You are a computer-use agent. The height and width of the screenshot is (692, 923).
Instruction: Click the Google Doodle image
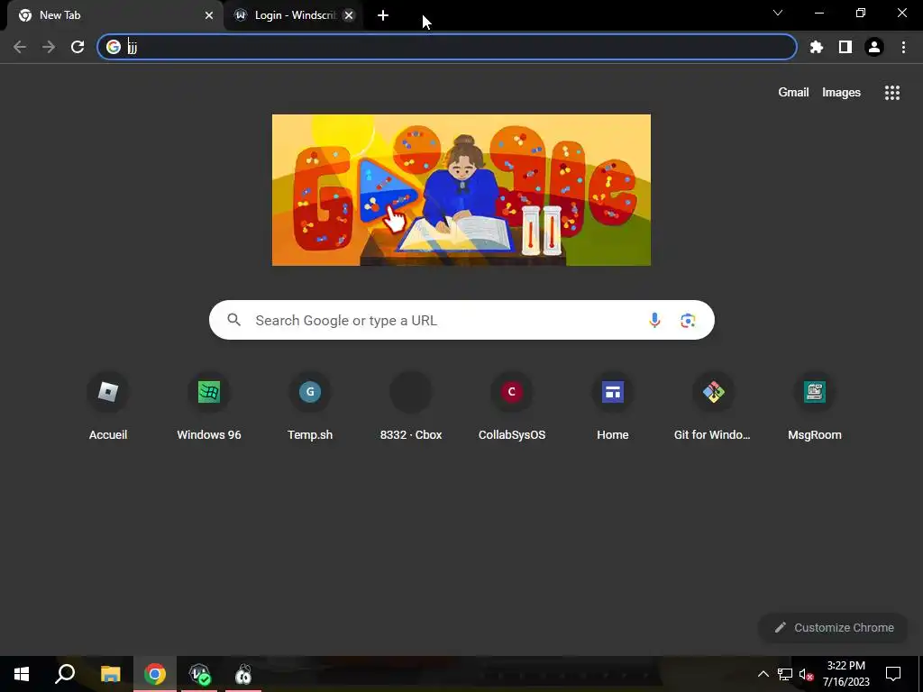[x=461, y=189]
